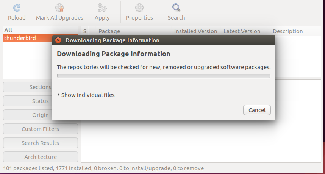
Task: Close the Downloading Package Information dialog
Action: click(x=58, y=40)
